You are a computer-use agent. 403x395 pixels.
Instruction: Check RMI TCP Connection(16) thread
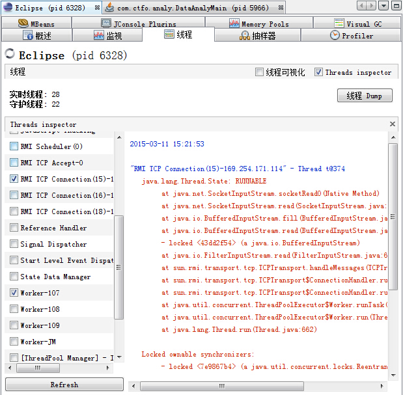point(14,195)
